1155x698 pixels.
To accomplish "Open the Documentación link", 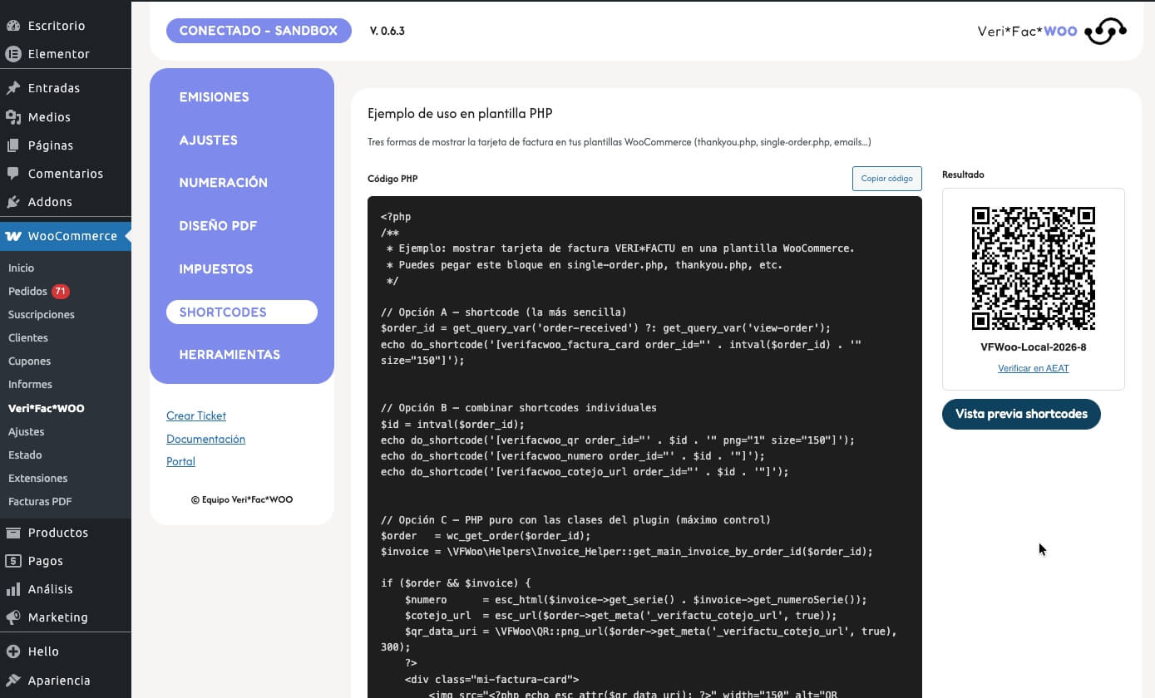I will point(205,439).
